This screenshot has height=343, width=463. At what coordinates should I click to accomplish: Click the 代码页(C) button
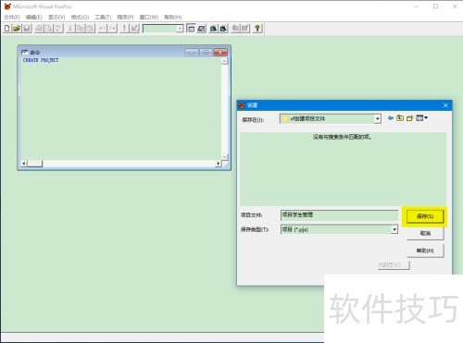[394, 265]
